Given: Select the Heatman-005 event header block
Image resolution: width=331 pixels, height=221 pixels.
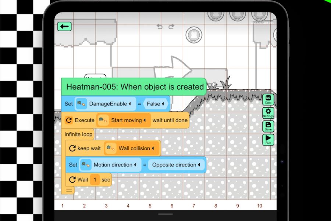Looking at the screenshot, I should (134, 87).
